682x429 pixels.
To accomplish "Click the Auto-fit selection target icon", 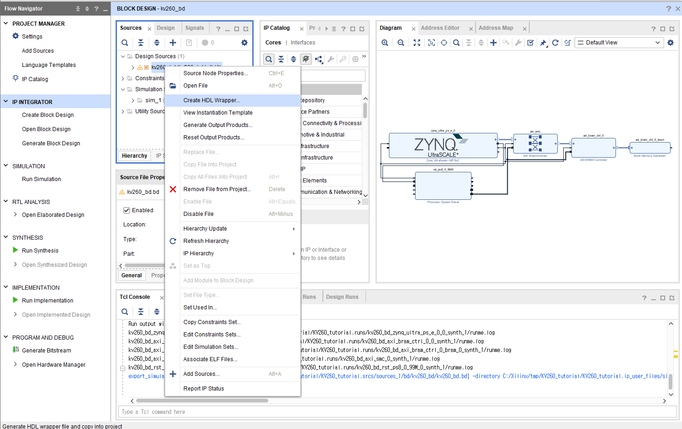I will (444, 43).
